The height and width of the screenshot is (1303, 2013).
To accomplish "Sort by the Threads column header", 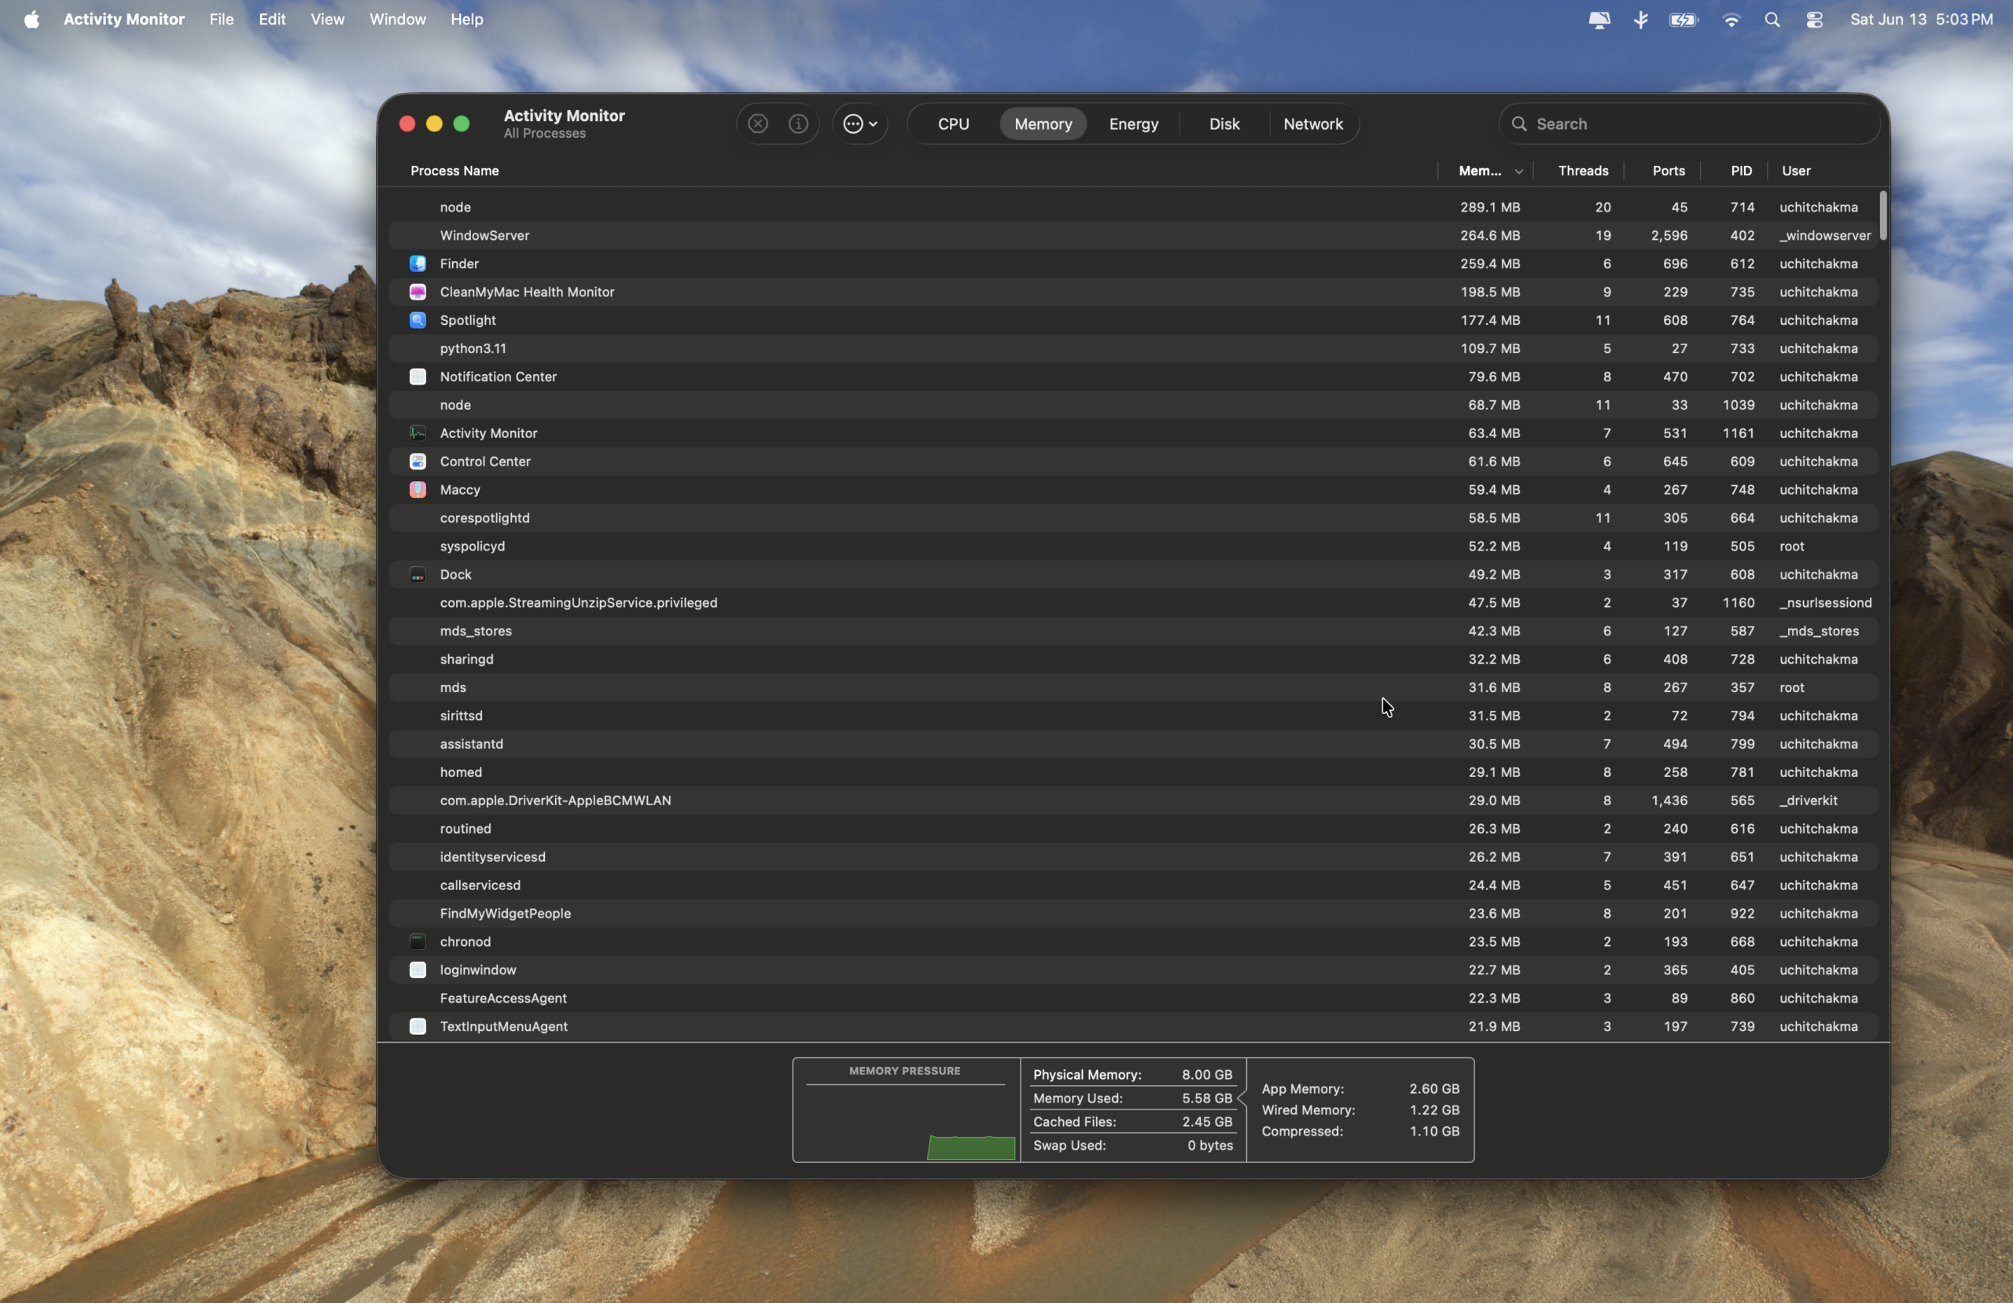I will [x=1583, y=171].
